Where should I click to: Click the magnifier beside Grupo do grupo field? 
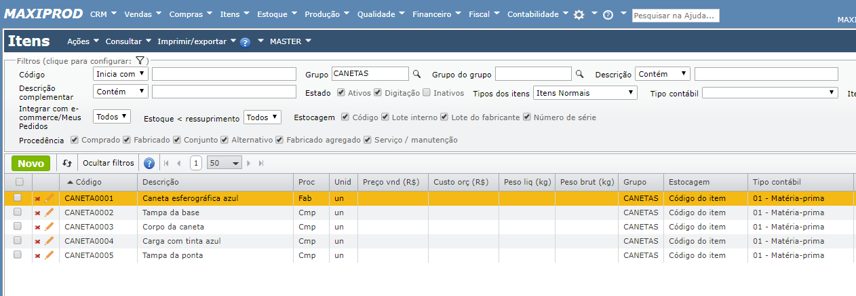tap(580, 74)
